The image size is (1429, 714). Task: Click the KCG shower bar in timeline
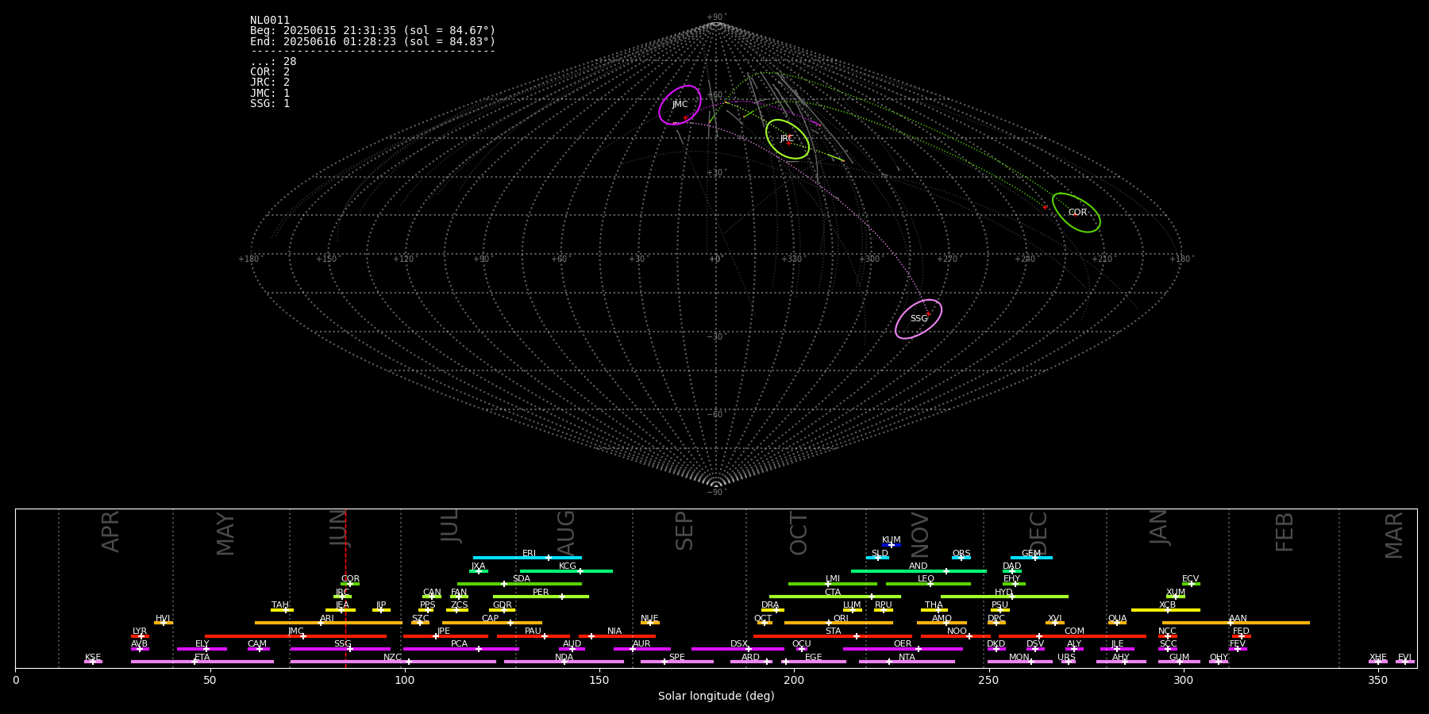[566, 570]
